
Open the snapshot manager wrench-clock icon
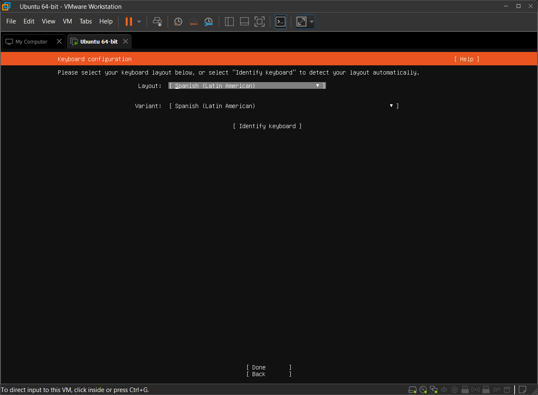coord(208,22)
